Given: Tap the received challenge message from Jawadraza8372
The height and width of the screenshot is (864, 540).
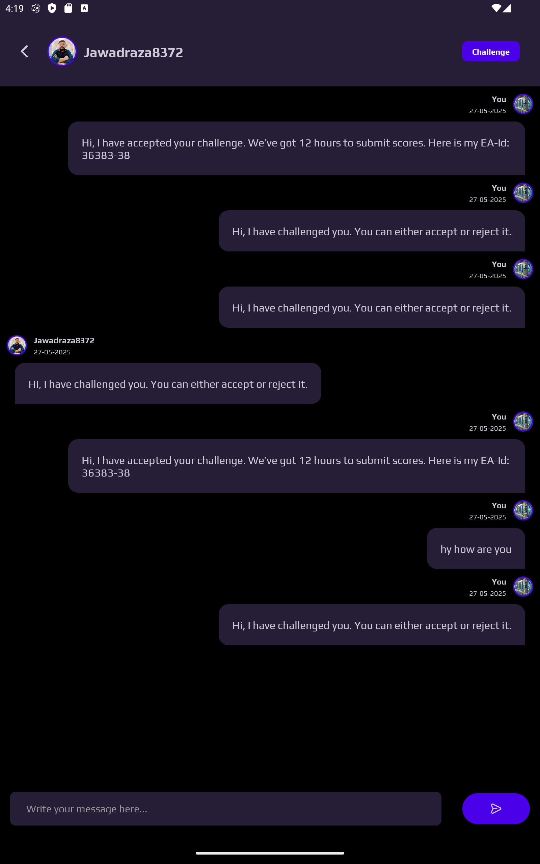Looking at the screenshot, I should pyautogui.click(x=168, y=383).
